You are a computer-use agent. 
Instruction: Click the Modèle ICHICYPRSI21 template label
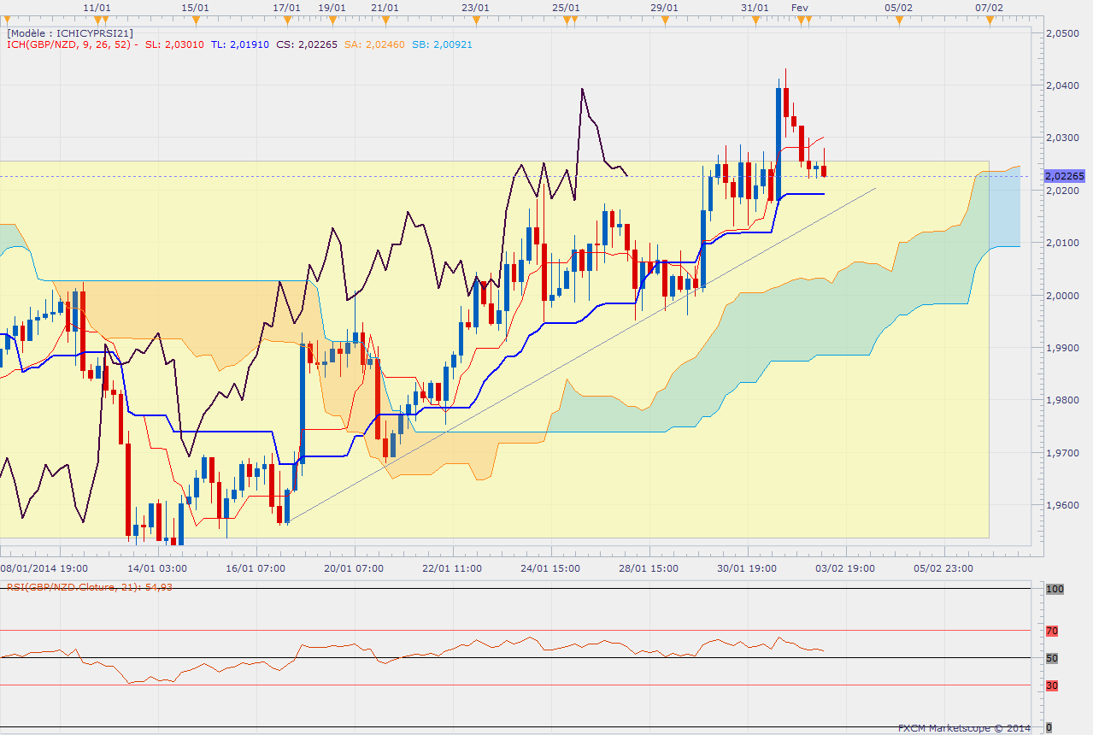[x=69, y=33]
